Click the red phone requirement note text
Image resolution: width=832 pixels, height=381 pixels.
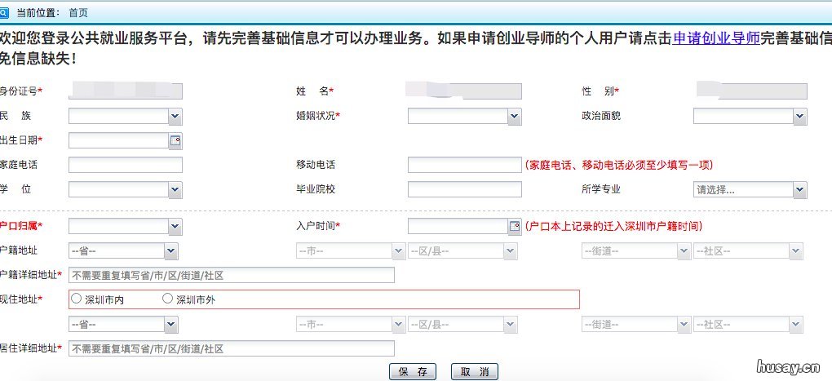tap(618, 165)
